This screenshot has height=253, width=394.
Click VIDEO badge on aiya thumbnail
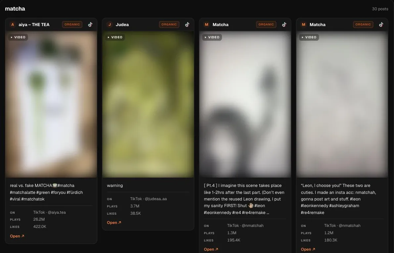18,37
